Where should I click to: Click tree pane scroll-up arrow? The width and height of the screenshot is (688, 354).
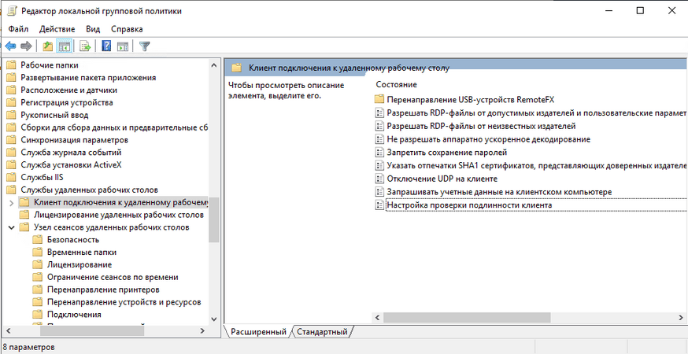(213, 65)
